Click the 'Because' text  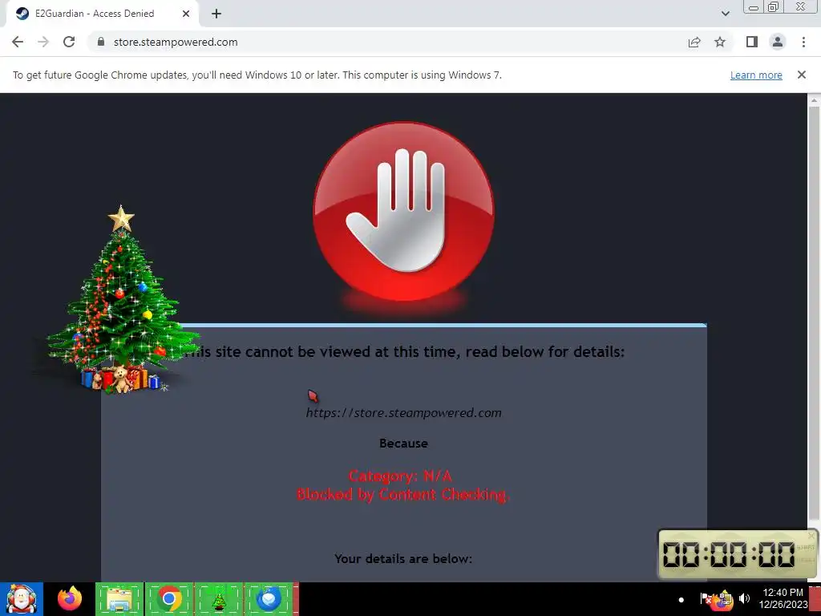(403, 443)
